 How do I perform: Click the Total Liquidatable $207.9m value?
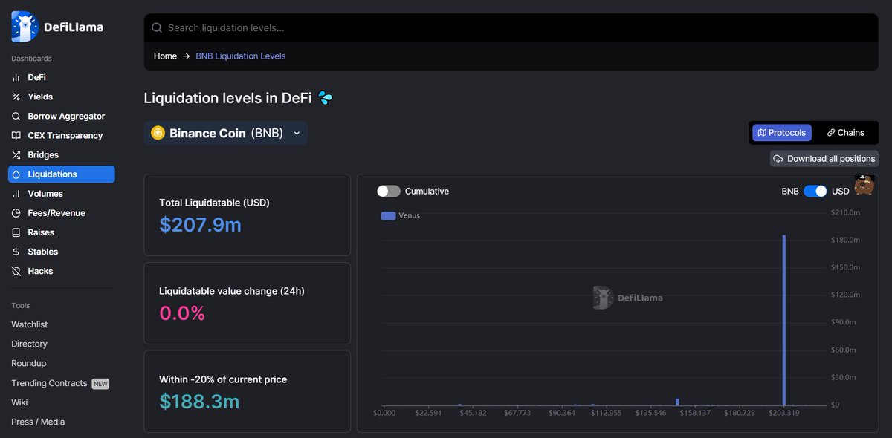click(x=200, y=224)
